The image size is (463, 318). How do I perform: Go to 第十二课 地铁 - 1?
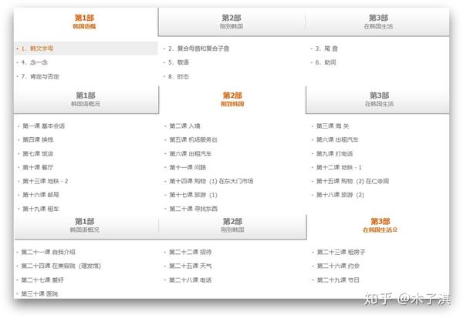339,167
